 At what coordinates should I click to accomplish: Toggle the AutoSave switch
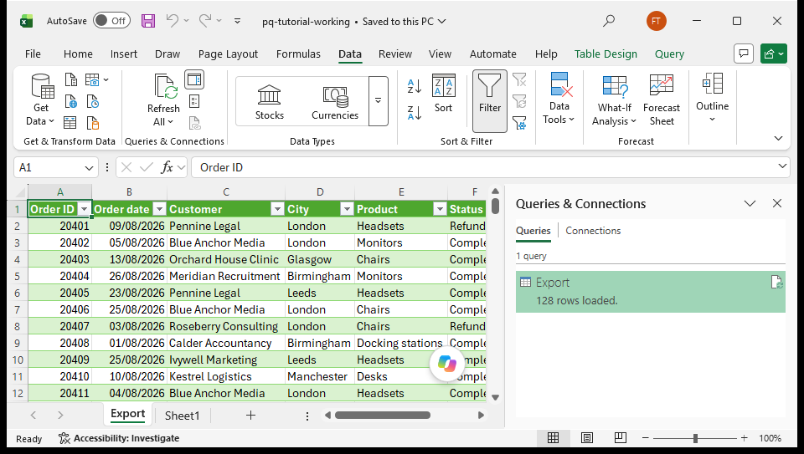[111, 20]
